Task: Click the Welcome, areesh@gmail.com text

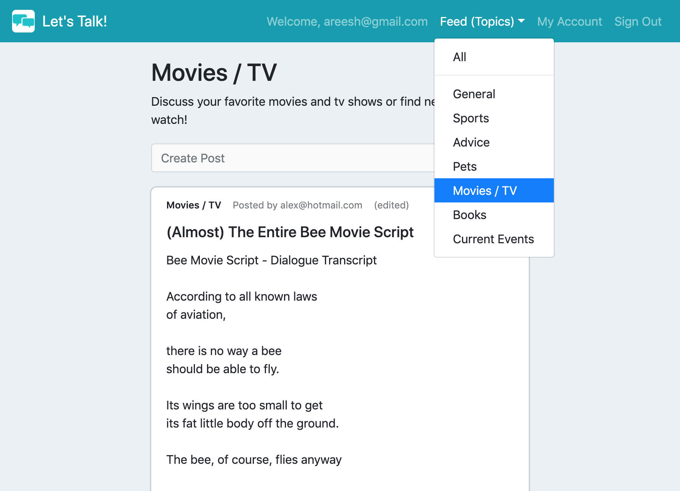Action: [x=347, y=22]
